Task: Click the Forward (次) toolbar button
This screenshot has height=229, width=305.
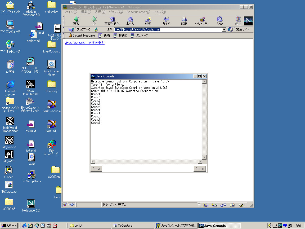Action: tap(94, 21)
